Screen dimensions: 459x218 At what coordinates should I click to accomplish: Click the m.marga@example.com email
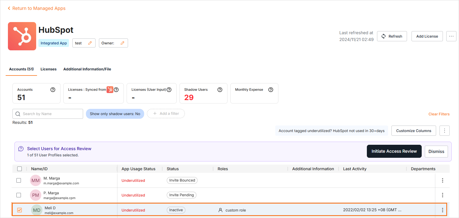61,183
